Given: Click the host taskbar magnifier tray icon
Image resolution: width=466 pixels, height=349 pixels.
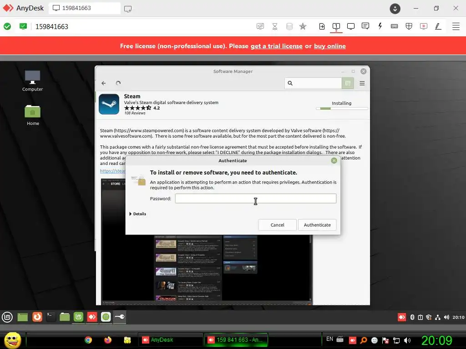Looking at the screenshot, I should (x=364, y=340).
